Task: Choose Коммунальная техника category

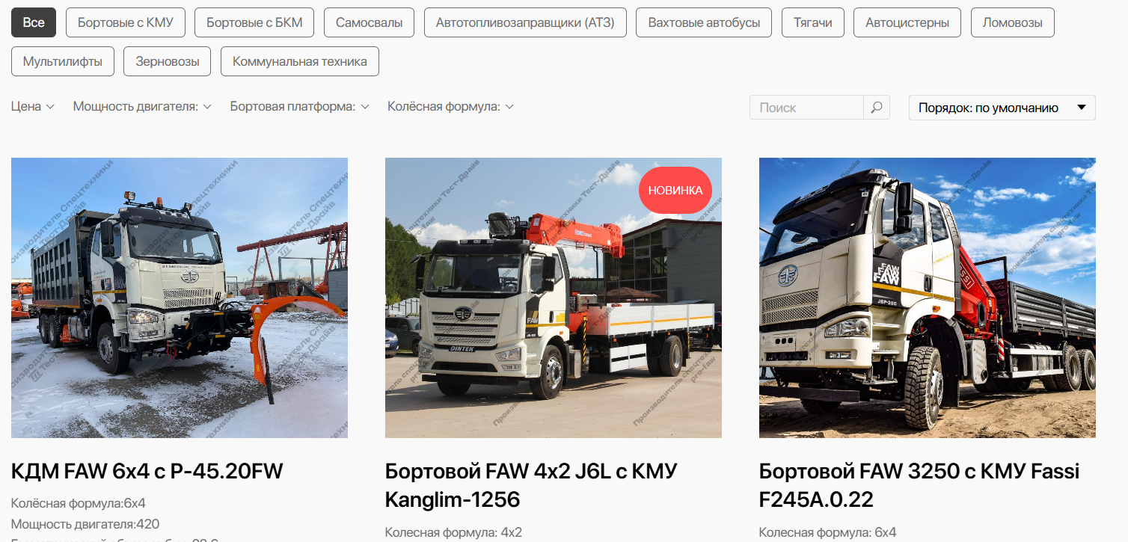Action: (300, 61)
